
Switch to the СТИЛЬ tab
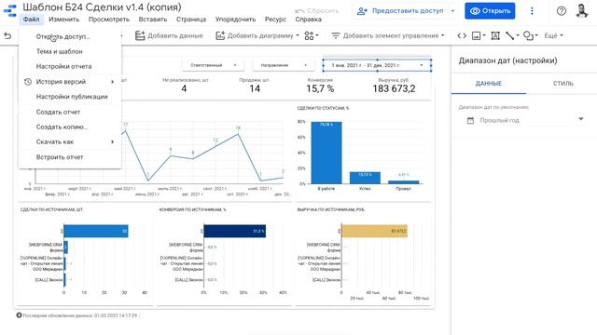click(562, 84)
